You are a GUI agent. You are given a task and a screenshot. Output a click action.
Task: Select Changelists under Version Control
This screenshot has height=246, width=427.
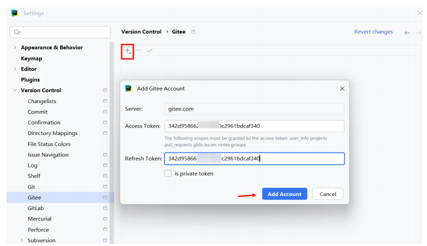point(42,101)
